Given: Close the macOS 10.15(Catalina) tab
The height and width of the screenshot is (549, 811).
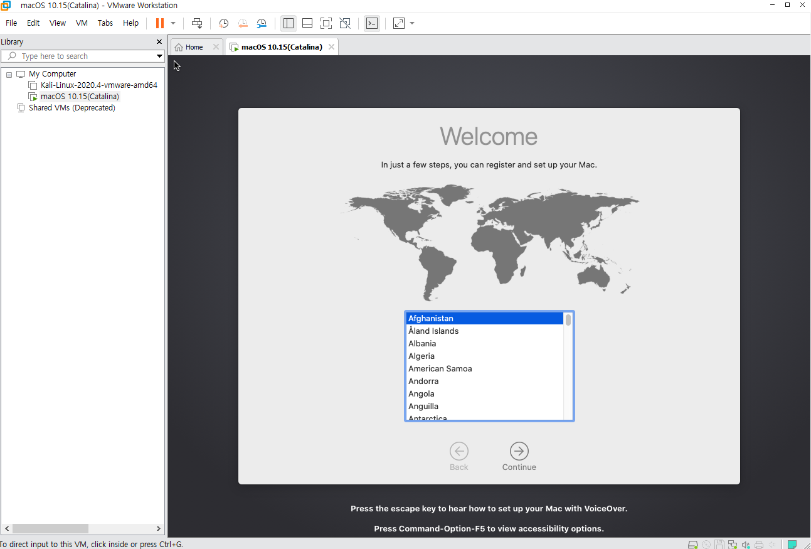Looking at the screenshot, I should (331, 47).
